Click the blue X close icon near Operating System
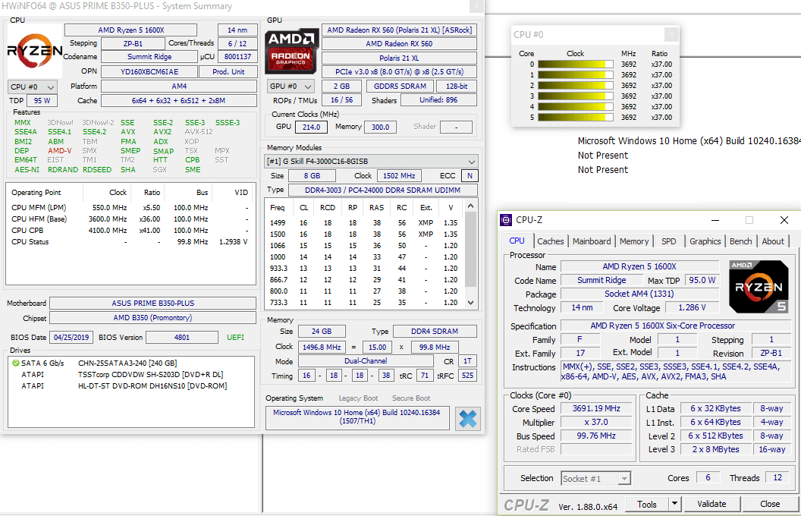 coord(467,418)
